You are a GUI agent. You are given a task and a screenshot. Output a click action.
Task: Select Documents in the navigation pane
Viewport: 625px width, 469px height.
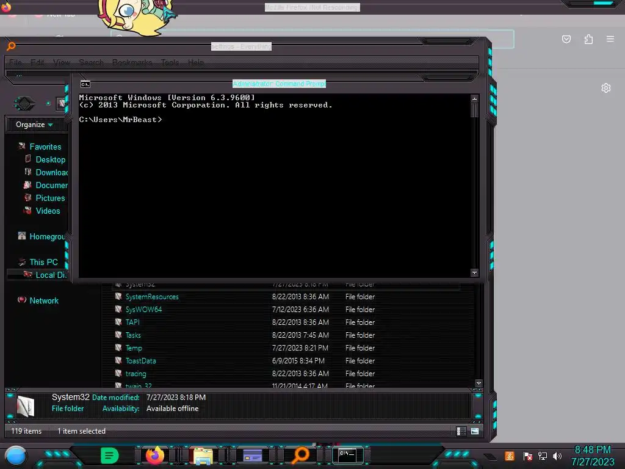pos(51,185)
